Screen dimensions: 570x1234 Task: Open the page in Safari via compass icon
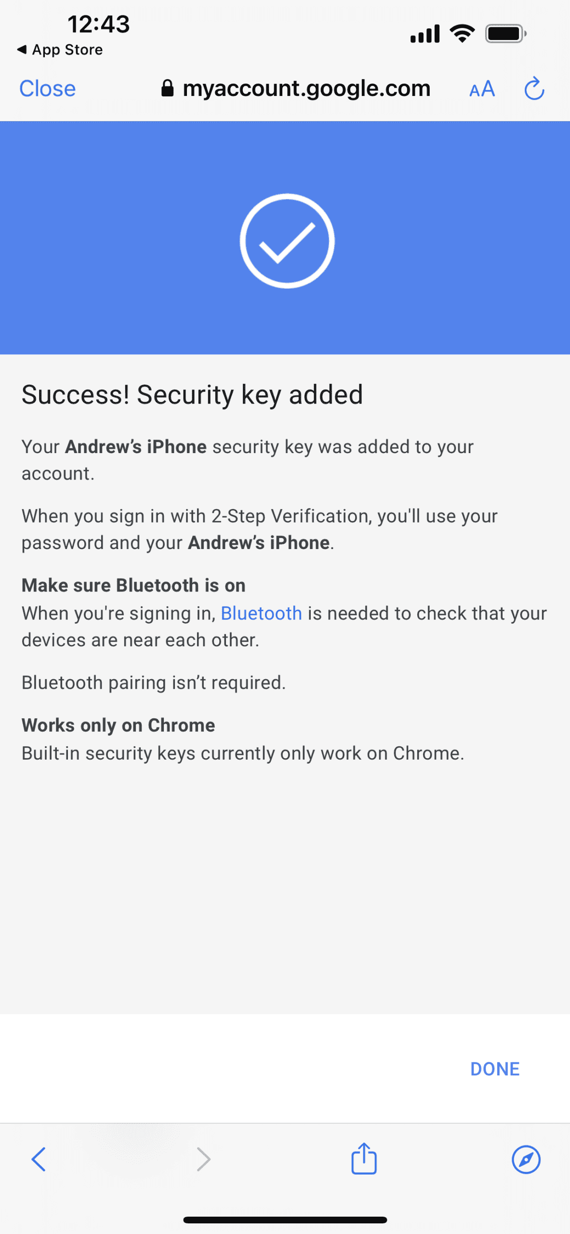(x=527, y=1160)
